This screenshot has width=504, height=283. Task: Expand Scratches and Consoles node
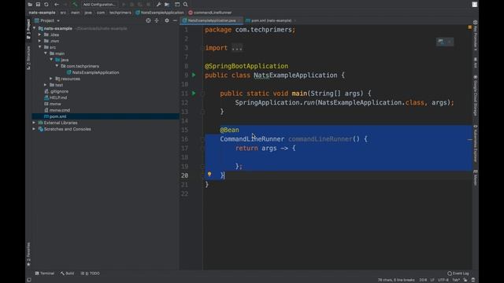pos(34,129)
